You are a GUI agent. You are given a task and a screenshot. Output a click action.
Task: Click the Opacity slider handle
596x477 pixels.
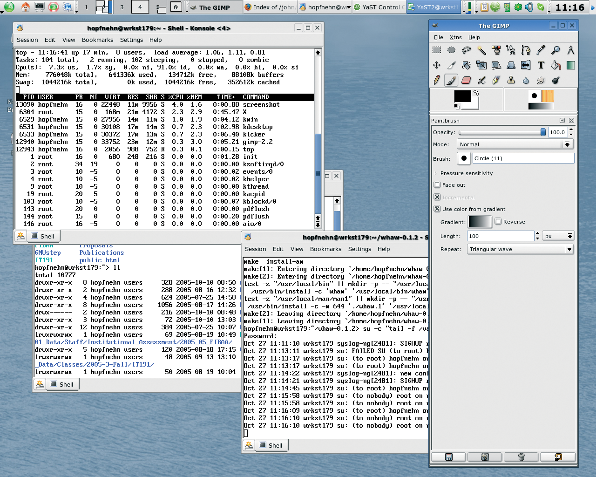point(543,132)
